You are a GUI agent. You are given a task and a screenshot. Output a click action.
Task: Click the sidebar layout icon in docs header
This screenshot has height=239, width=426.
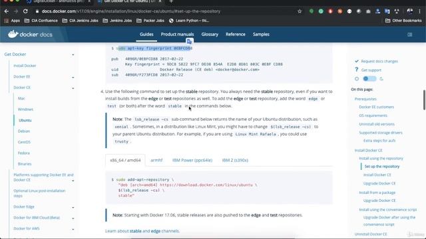410,35
